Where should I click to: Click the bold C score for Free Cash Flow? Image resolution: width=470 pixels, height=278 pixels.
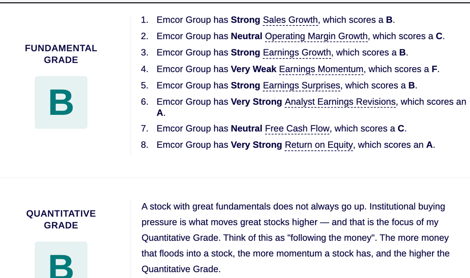(x=401, y=128)
